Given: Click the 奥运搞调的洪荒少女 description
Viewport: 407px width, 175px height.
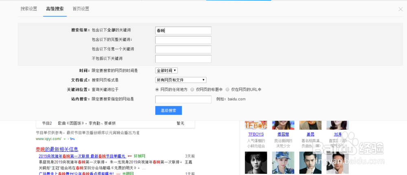Looking at the screenshot, I should (x=283, y=144).
